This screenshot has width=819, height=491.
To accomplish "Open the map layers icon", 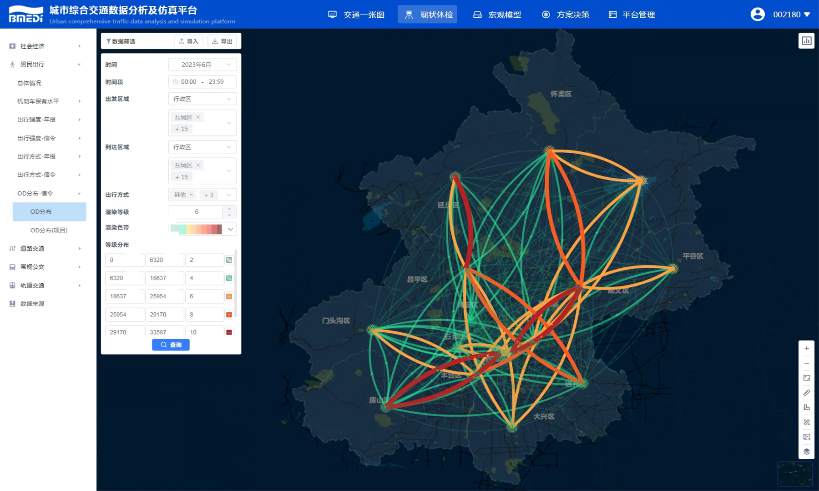I will [x=806, y=451].
